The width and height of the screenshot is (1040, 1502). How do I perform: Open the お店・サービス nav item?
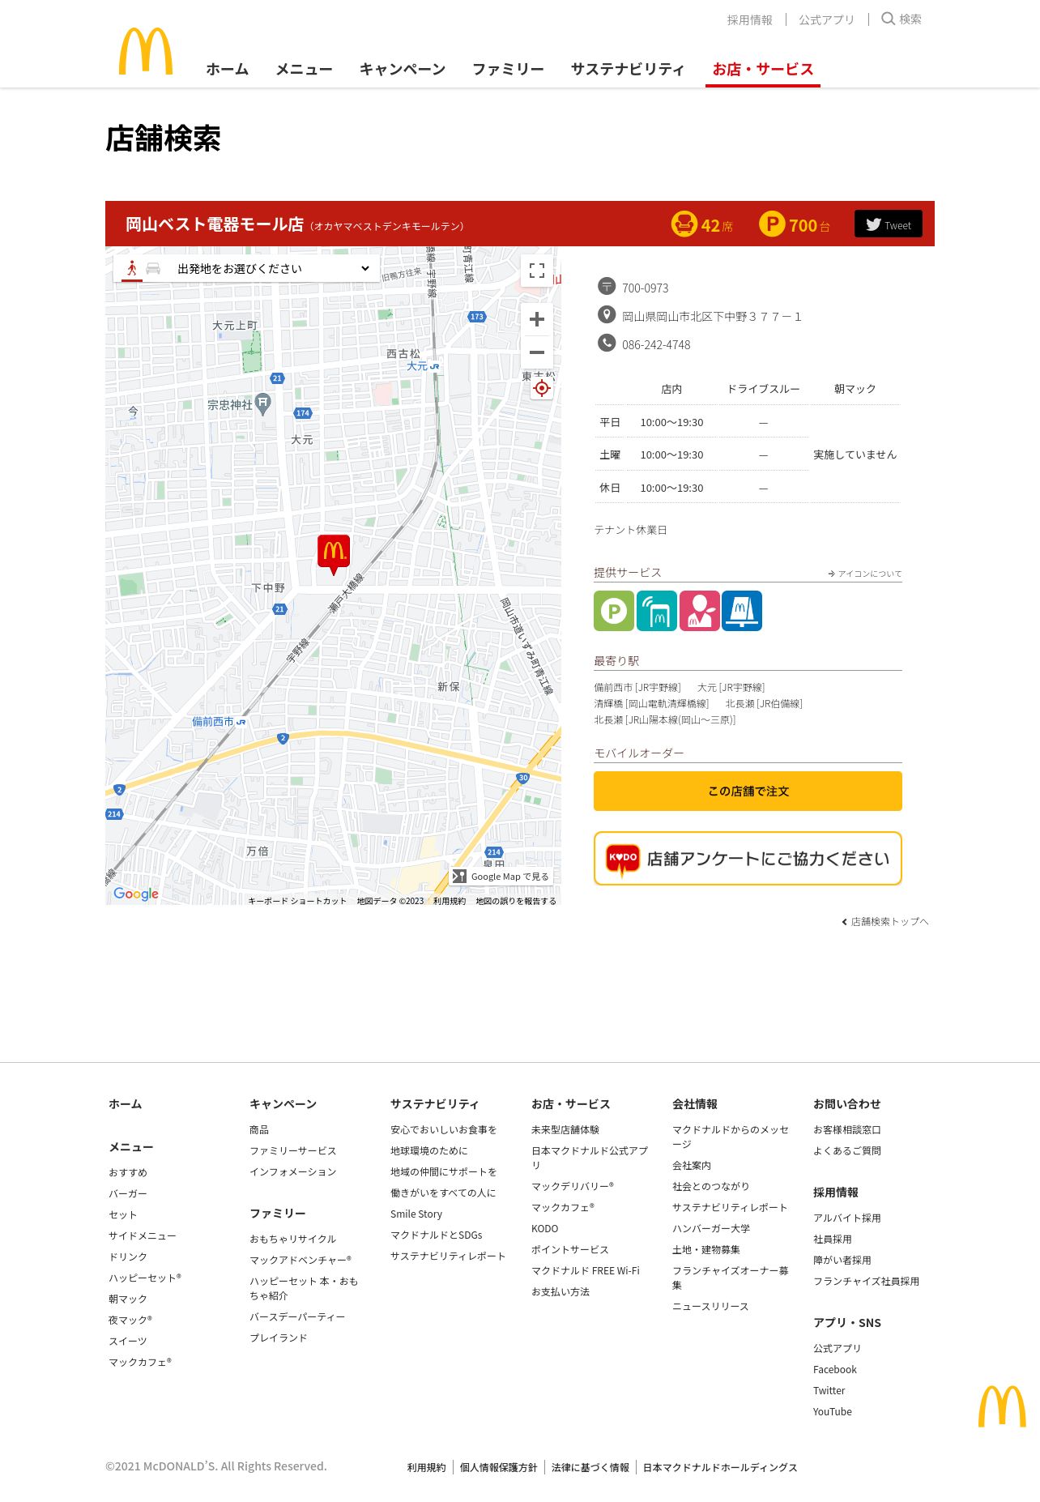[763, 69]
